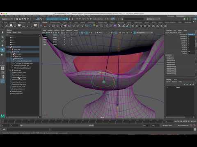Click the play forward button in playback controls

tap(186, 121)
